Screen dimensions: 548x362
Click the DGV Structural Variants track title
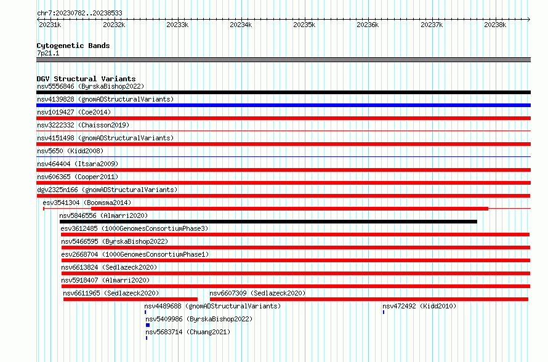tap(86, 79)
